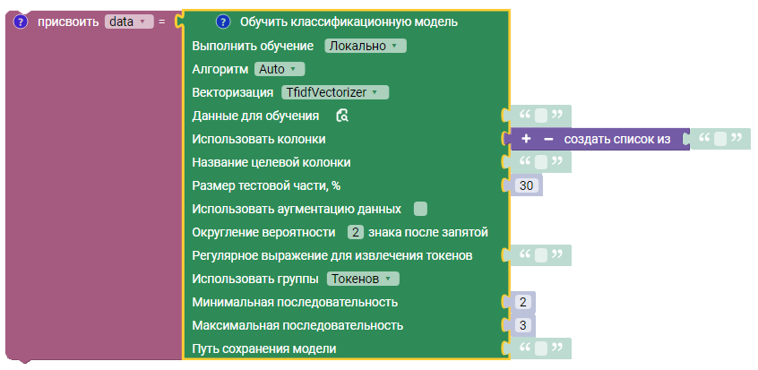Open the data variable dropdown
This screenshot has height=370, width=758.
pos(129,22)
